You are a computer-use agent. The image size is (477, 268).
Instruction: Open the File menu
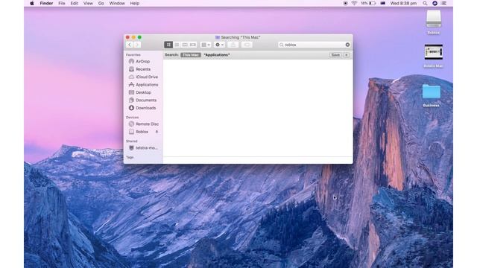[x=62, y=3]
